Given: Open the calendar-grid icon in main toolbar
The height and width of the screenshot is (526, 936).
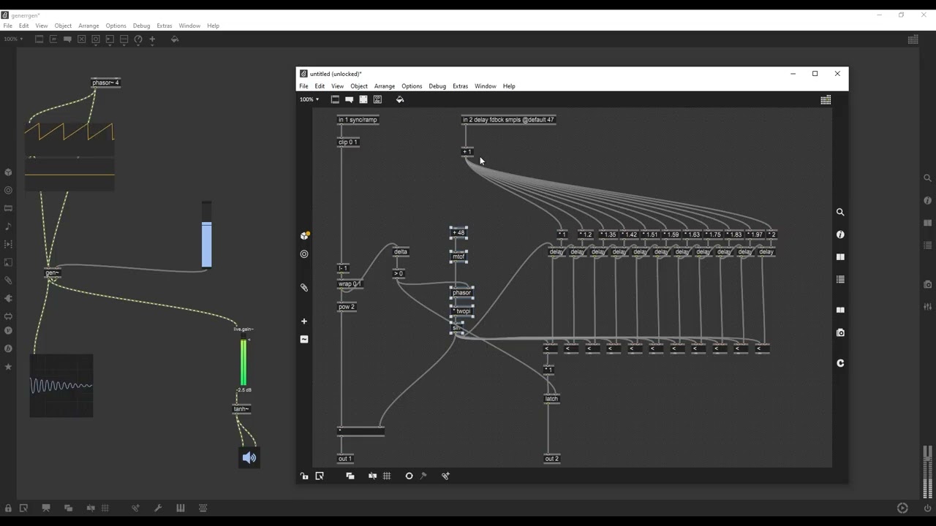Looking at the screenshot, I should coord(913,39).
